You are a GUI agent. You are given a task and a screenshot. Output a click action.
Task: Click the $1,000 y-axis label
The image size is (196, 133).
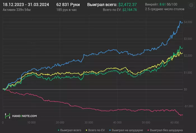pyautogui.click(x=188, y=73)
